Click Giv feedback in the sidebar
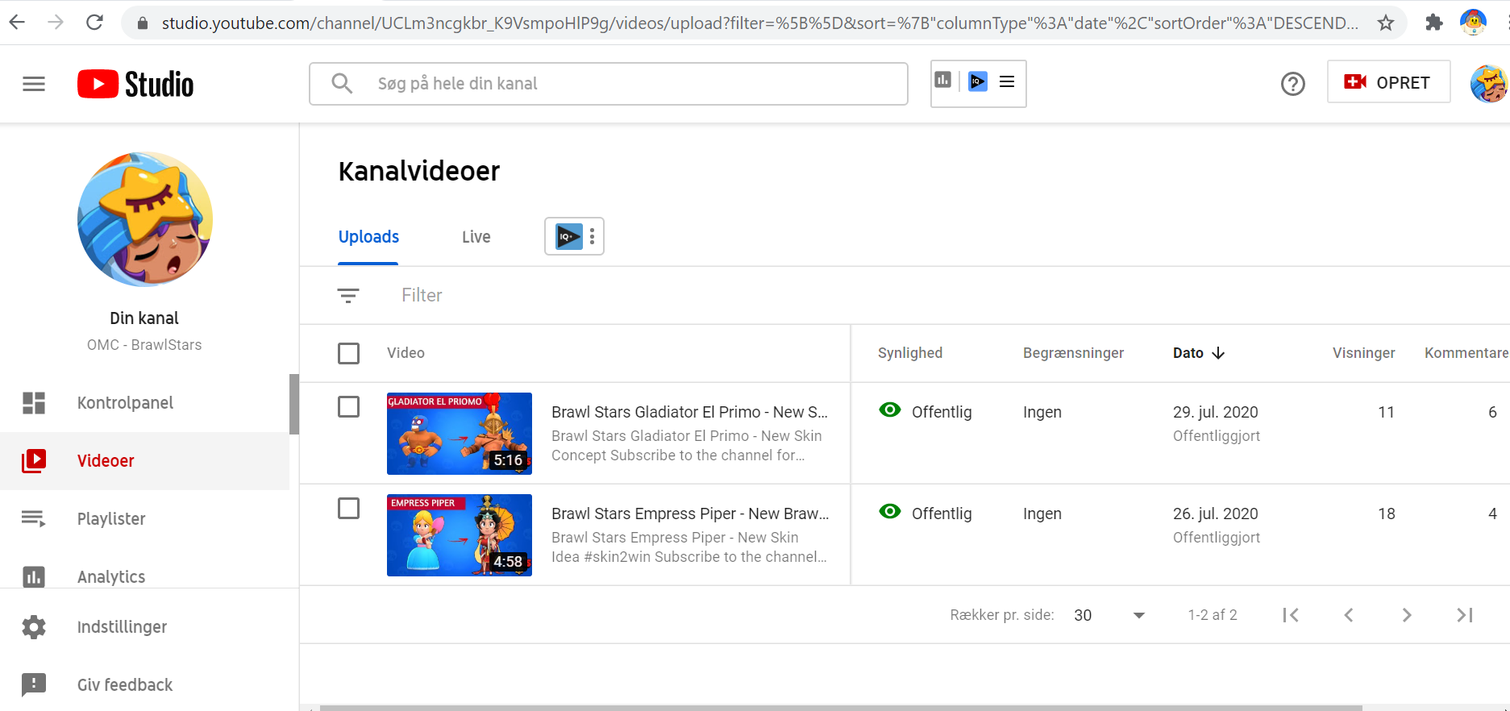Viewport: 1510px width, 711px height. click(x=145, y=685)
